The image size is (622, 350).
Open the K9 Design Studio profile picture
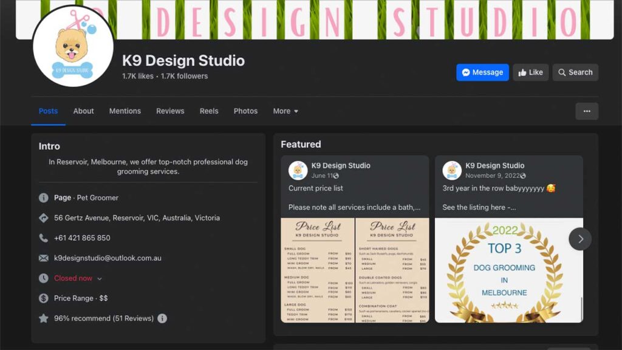click(73, 46)
